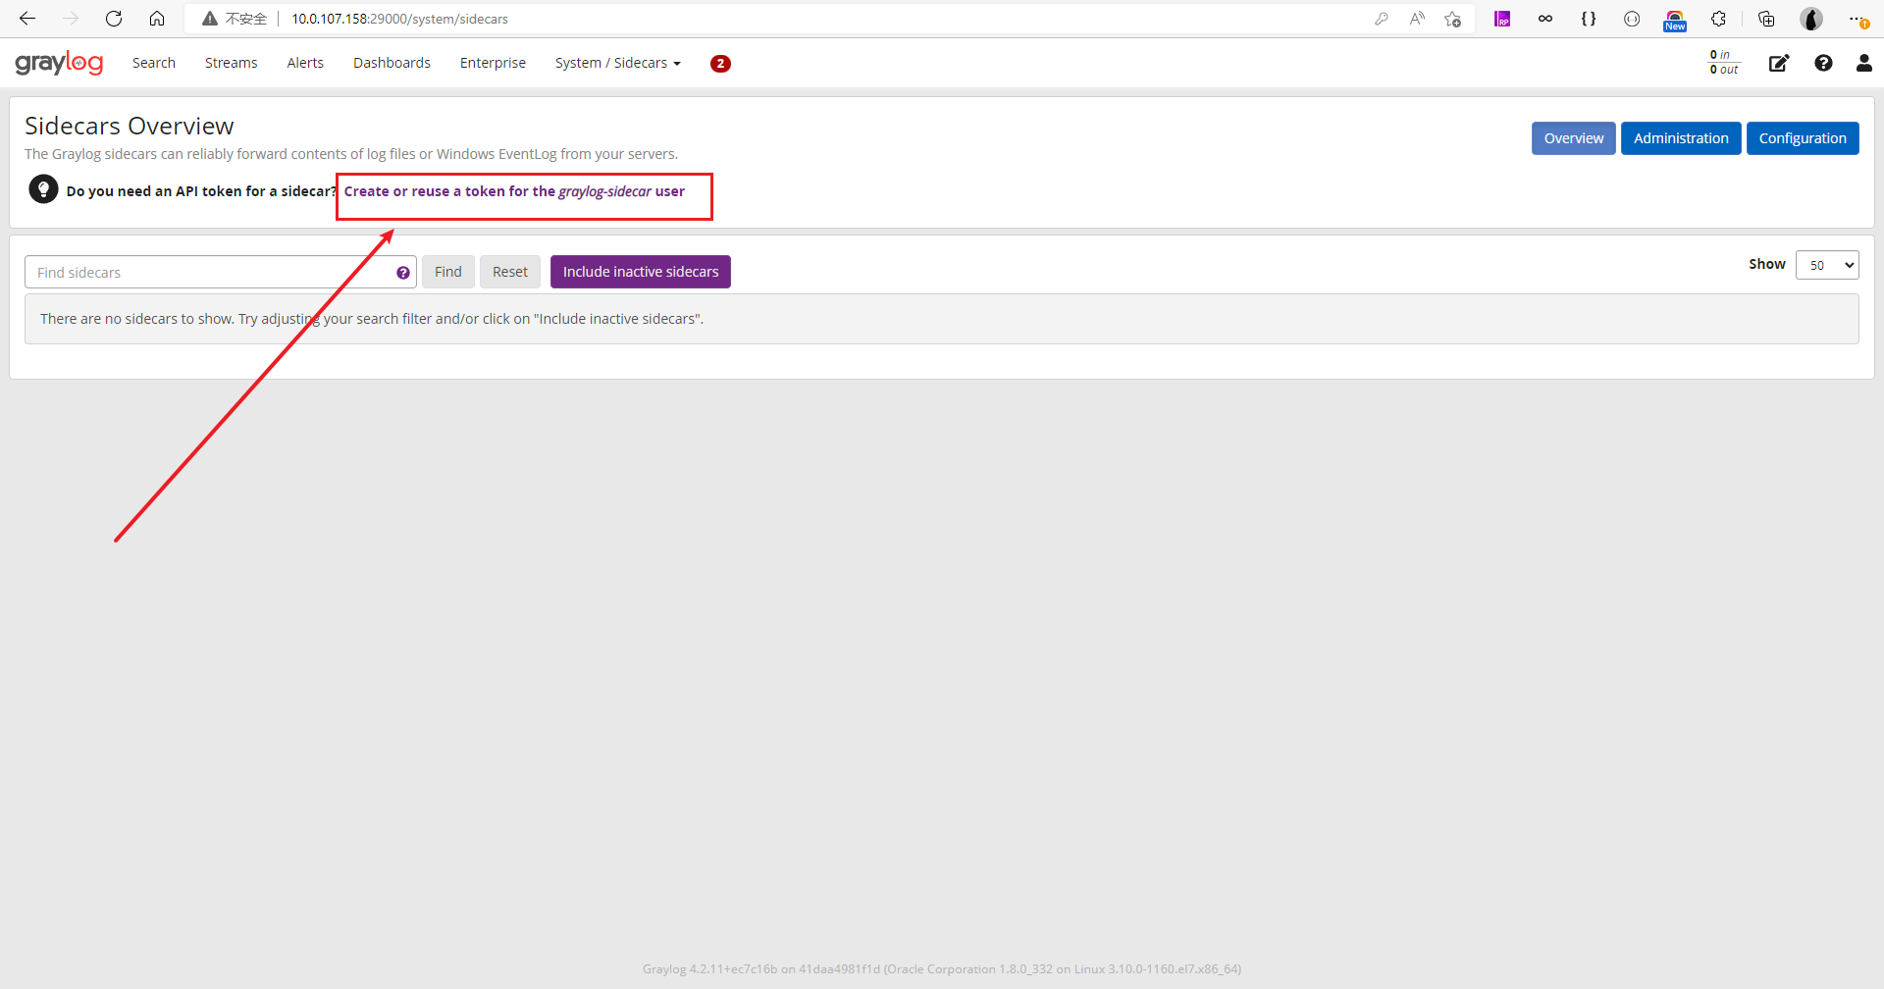
Task: Reload the page with the refresh icon
Action: click(114, 19)
